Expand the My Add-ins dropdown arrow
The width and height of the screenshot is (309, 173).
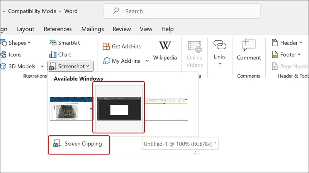tap(147, 61)
